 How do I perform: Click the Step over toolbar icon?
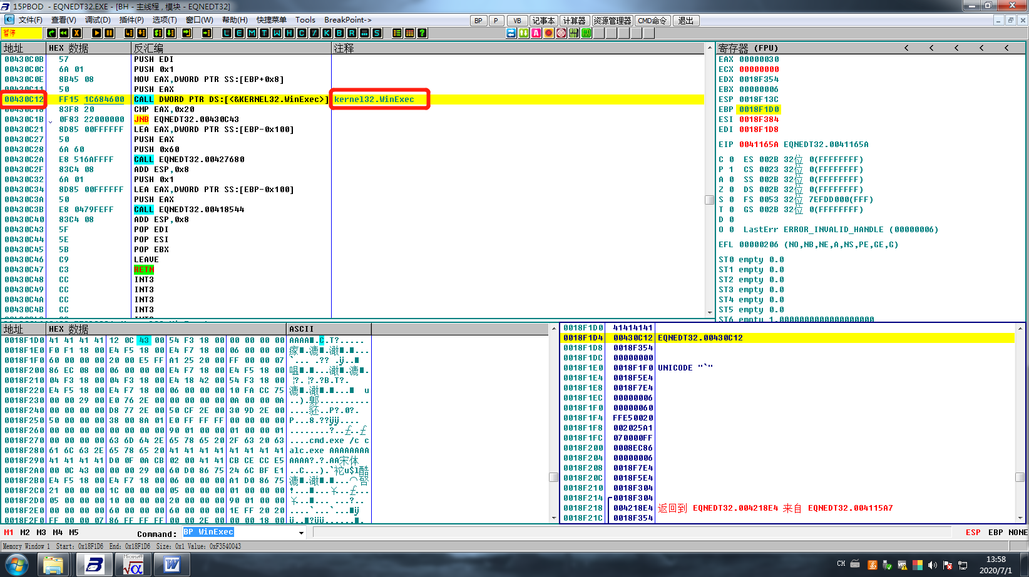(x=142, y=33)
